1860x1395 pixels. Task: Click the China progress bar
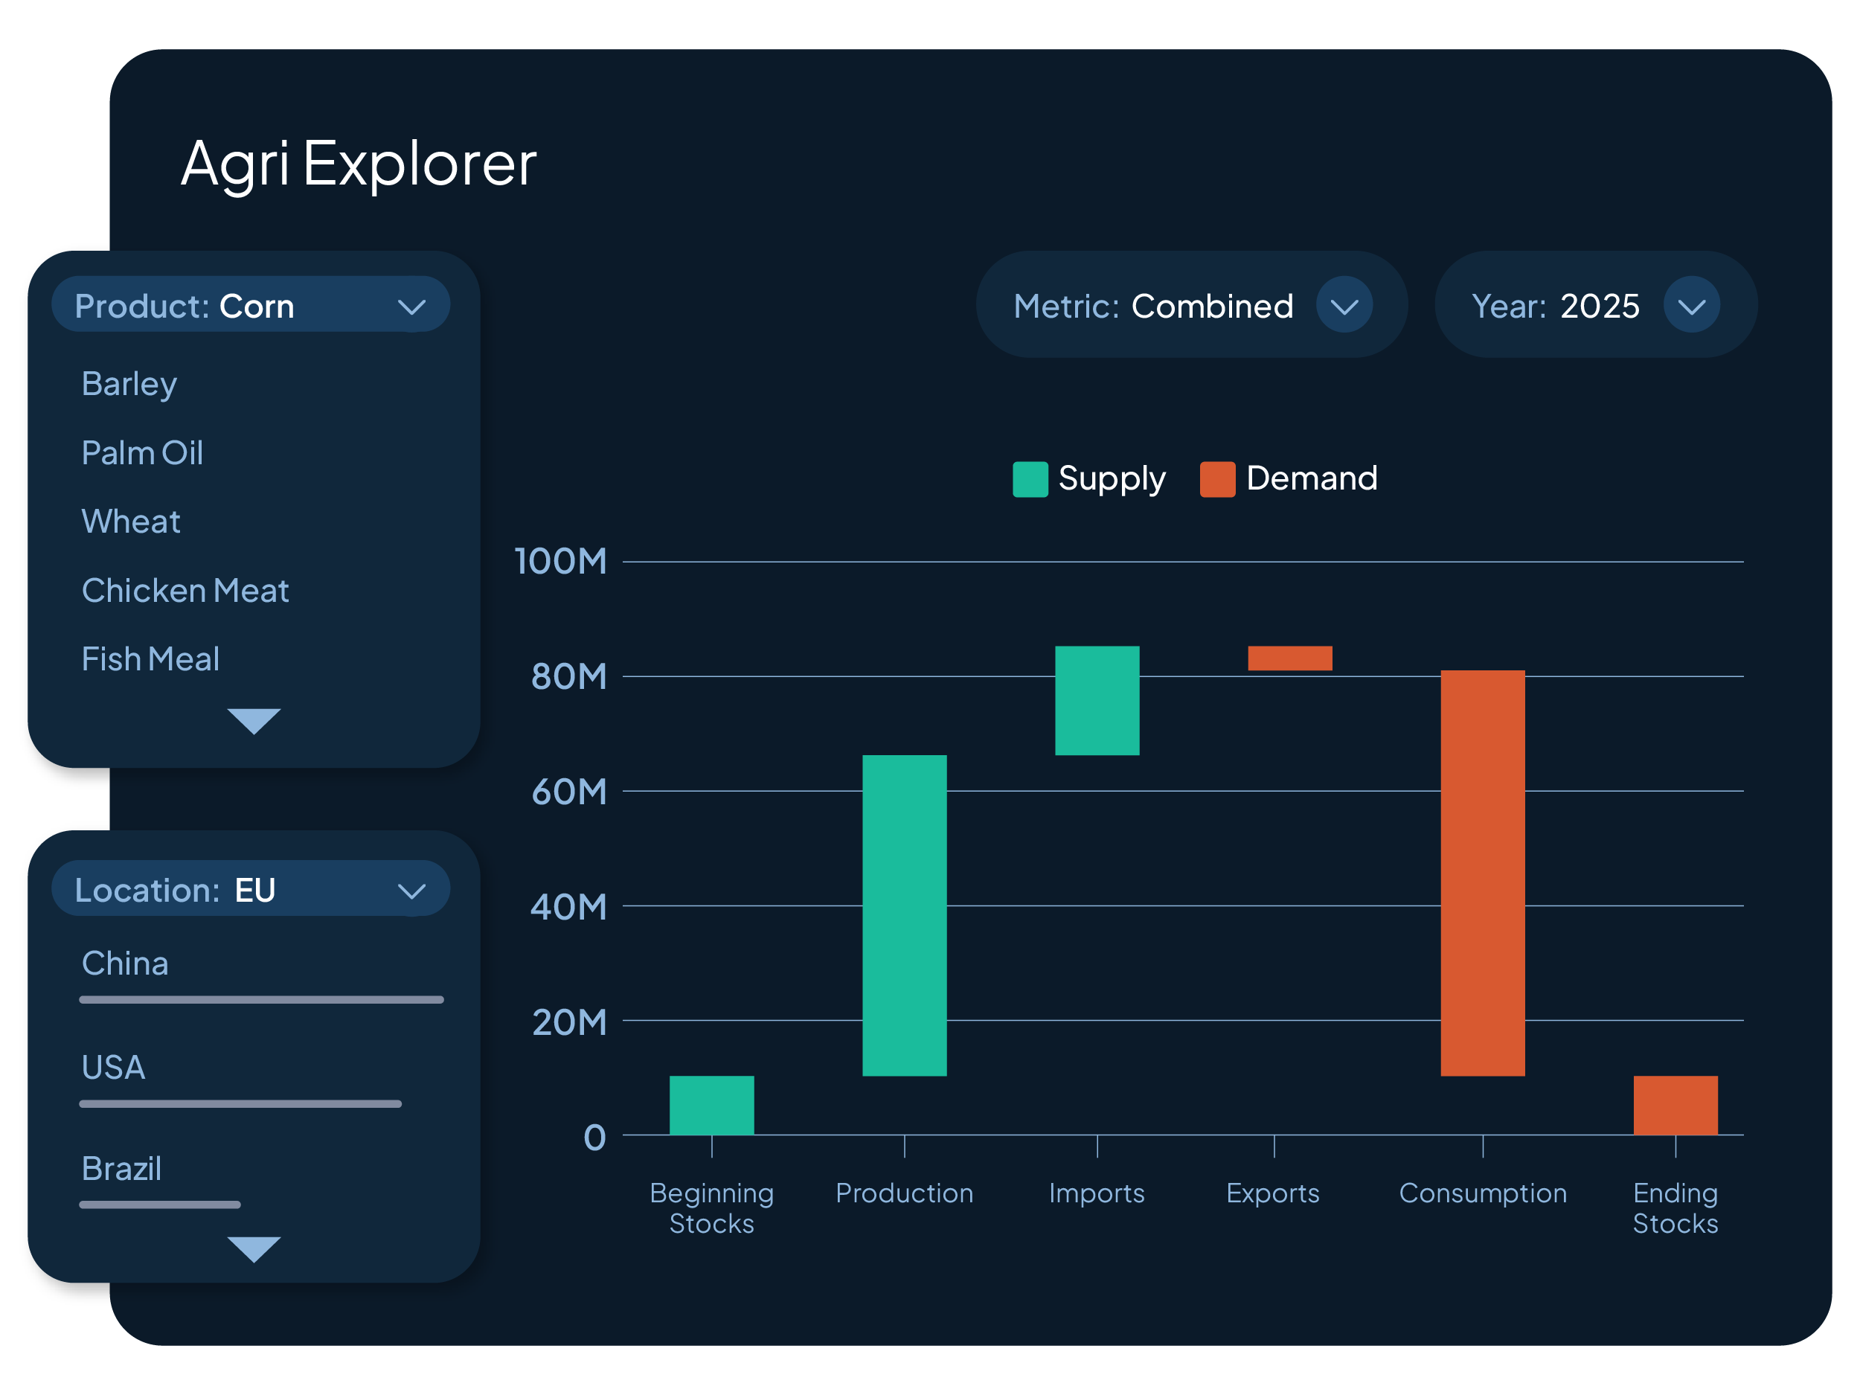[260, 1000]
